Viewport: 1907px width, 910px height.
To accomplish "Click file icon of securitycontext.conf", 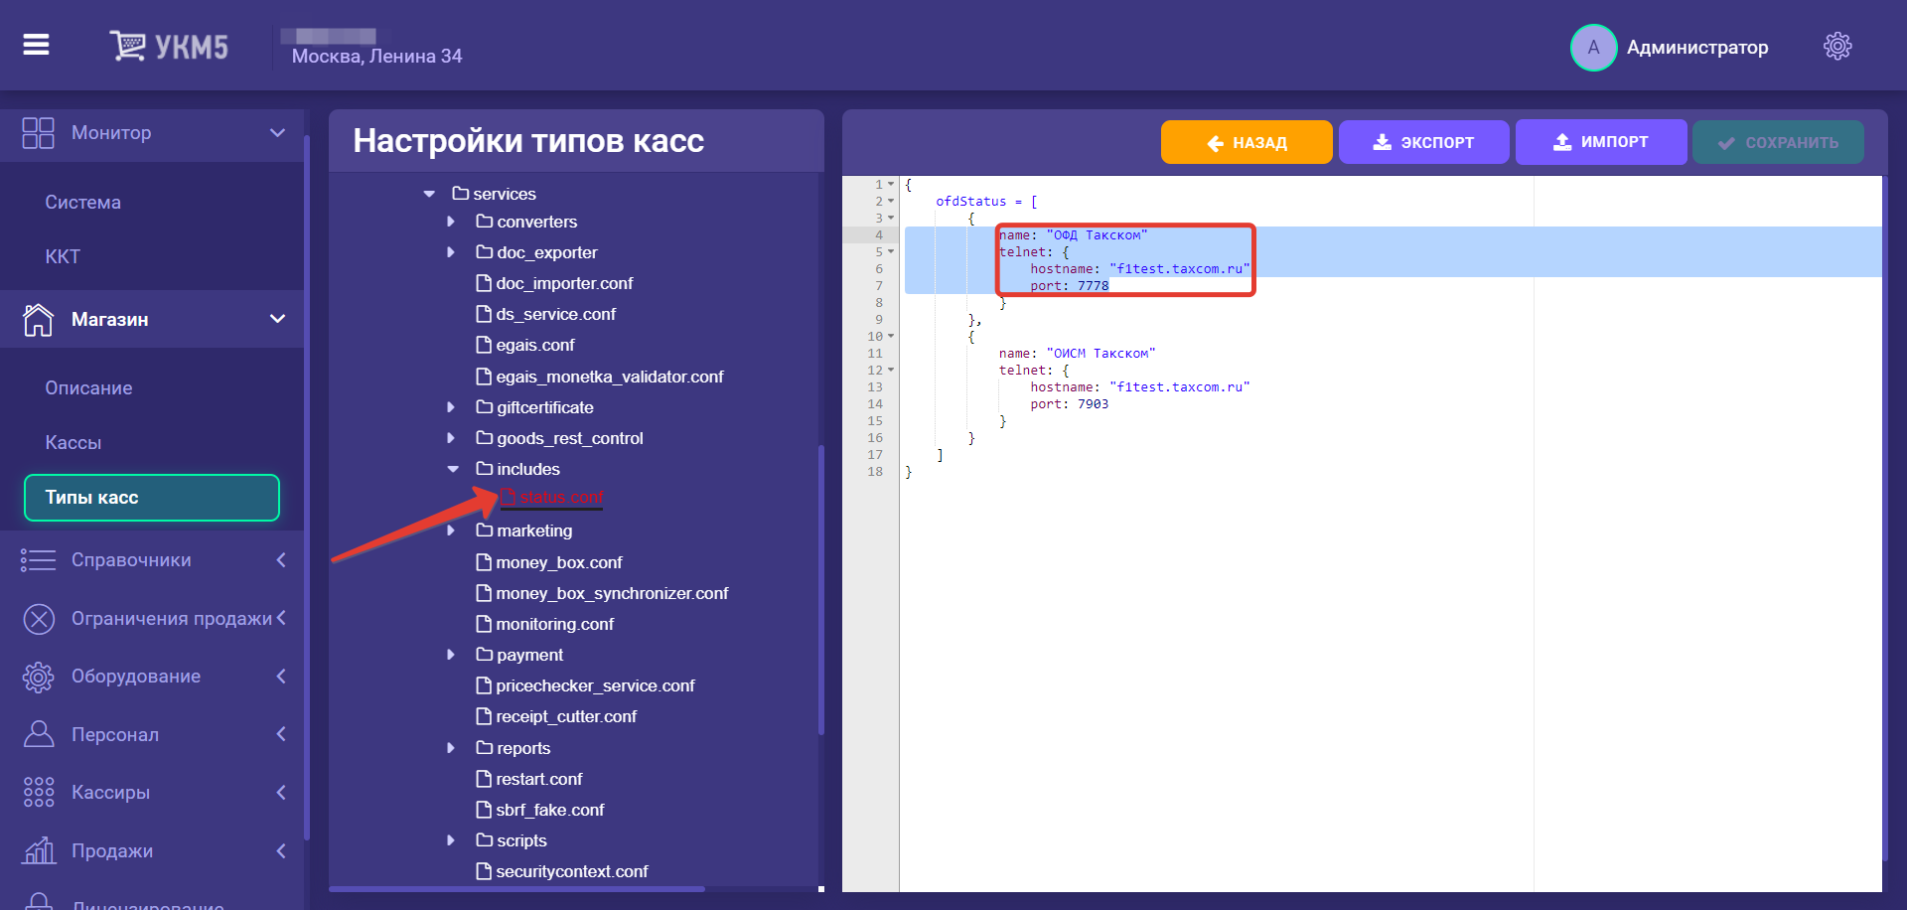I will point(484,871).
